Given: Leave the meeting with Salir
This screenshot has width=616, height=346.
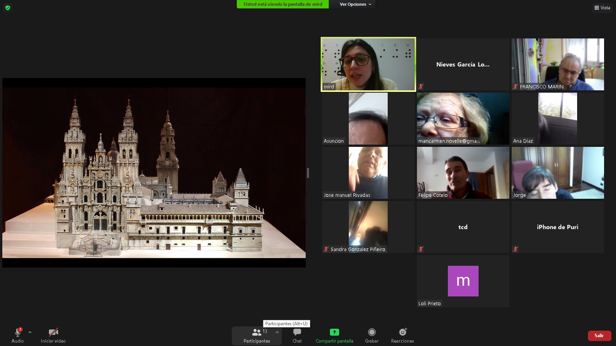Looking at the screenshot, I should tap(599, 336).
